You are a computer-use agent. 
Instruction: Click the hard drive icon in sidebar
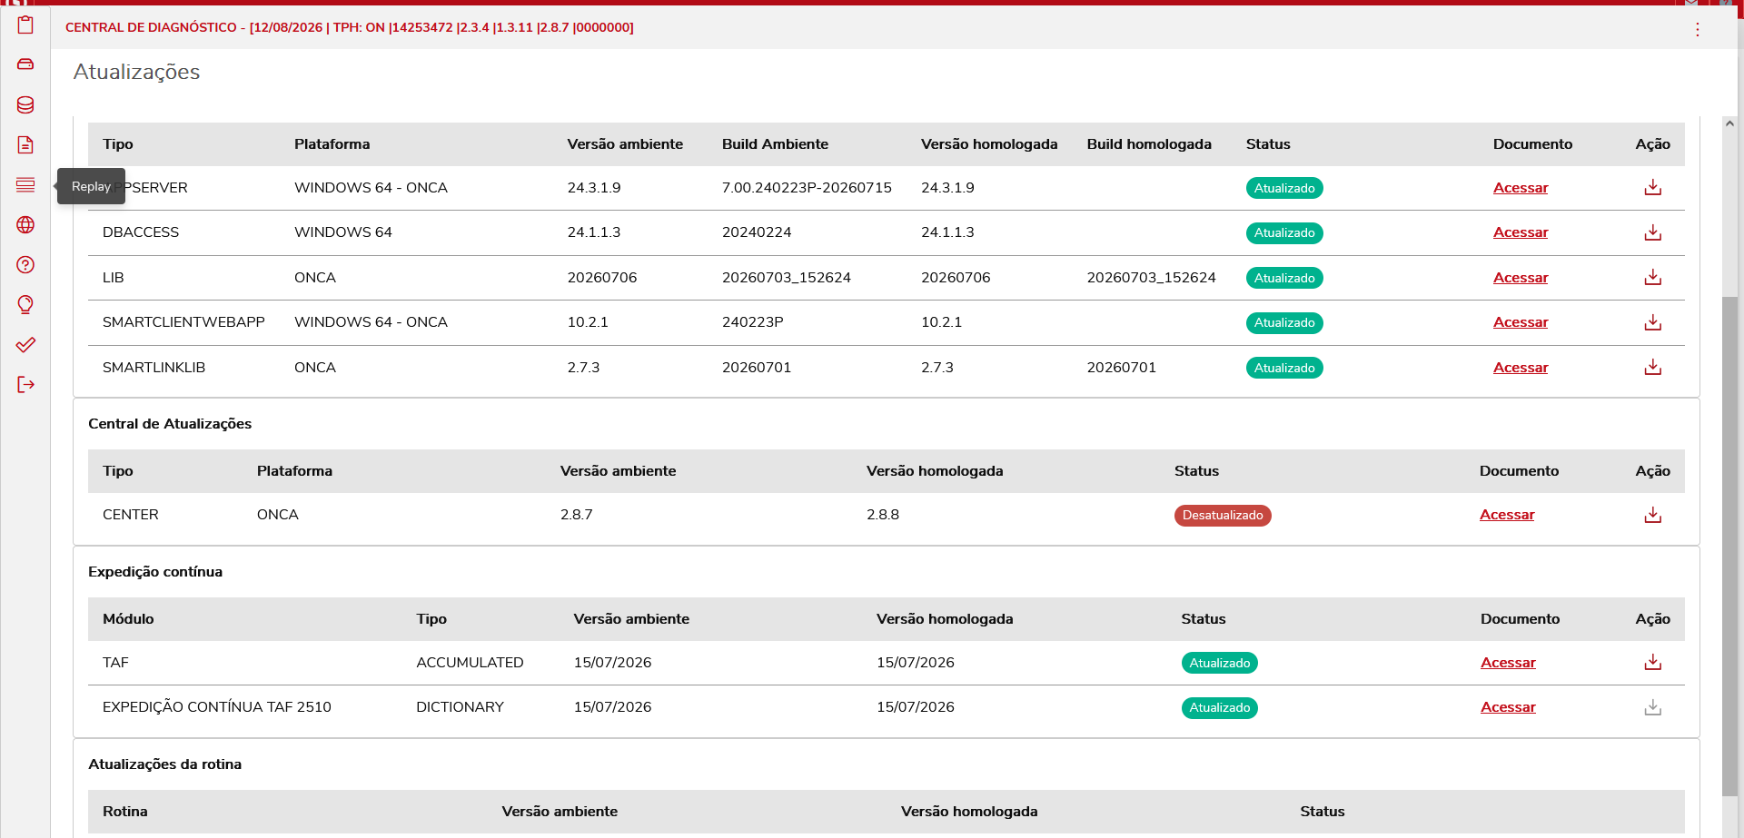coord(25,64)
